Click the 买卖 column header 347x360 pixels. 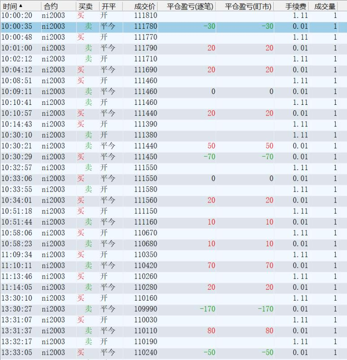click(88, 6)
